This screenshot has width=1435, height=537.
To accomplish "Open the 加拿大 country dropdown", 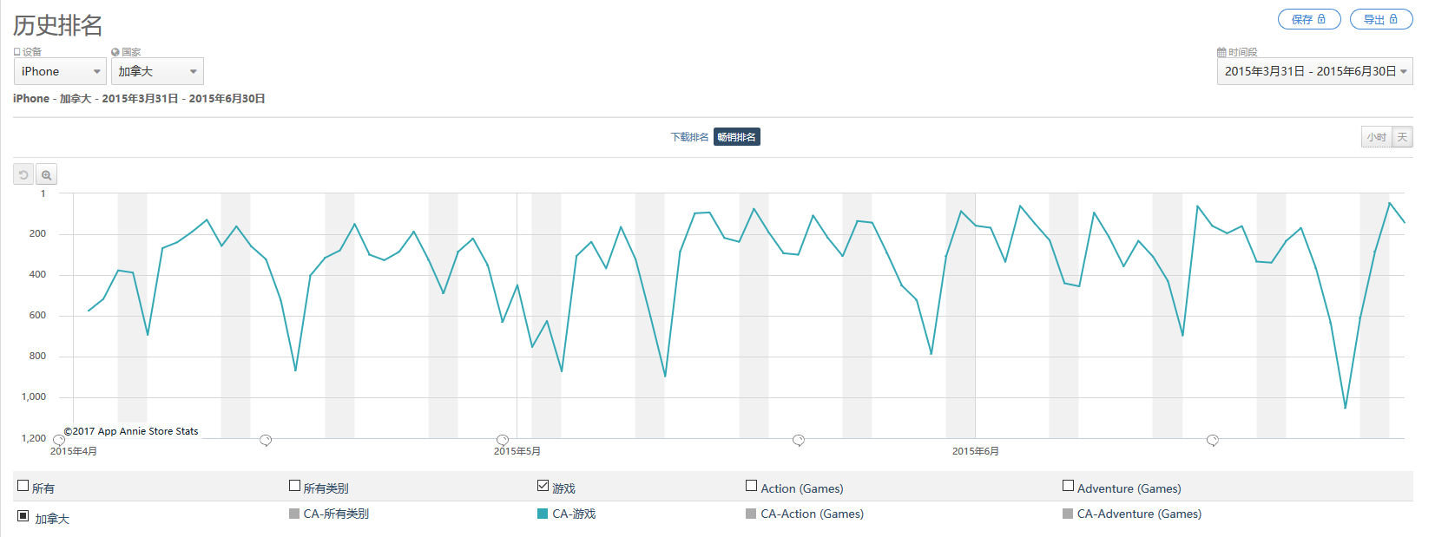I will point(157,71).
